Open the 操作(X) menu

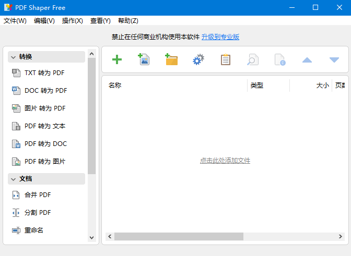pyautogui.click(x=73, y=21)
